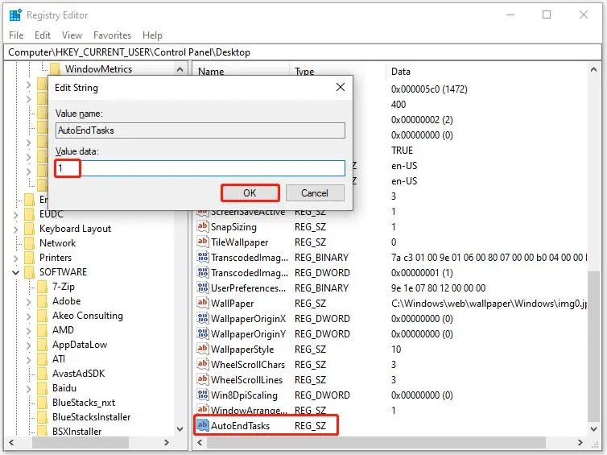Click tree pane scroll-down arrow
Image resolution: width=607 pixels, height=455 pixels.
(x=180, y=429)
